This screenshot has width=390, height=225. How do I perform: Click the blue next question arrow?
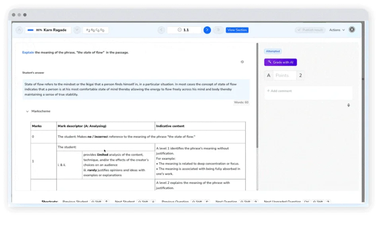(207, 30)
